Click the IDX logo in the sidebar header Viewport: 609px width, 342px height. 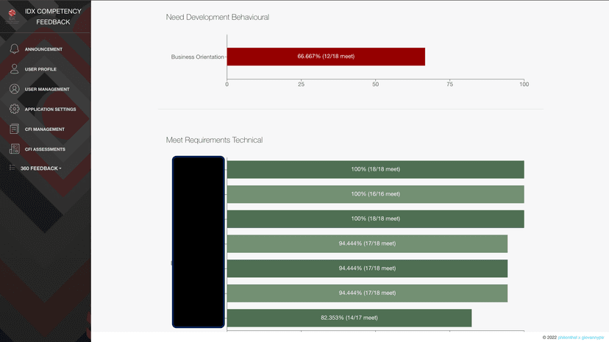pyautogui.click(x=13, y=16)
